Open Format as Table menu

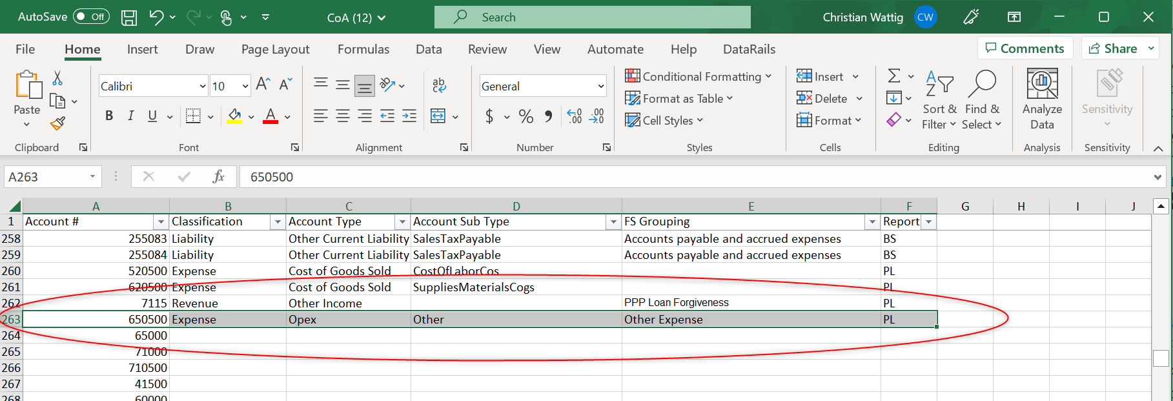pyautogui.click(x=678, y=98)
